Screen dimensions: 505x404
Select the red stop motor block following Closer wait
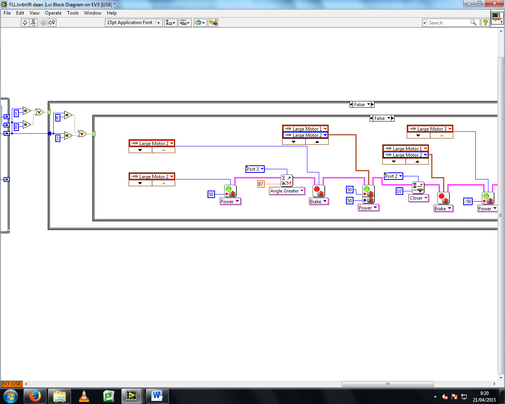pos(443,198)
